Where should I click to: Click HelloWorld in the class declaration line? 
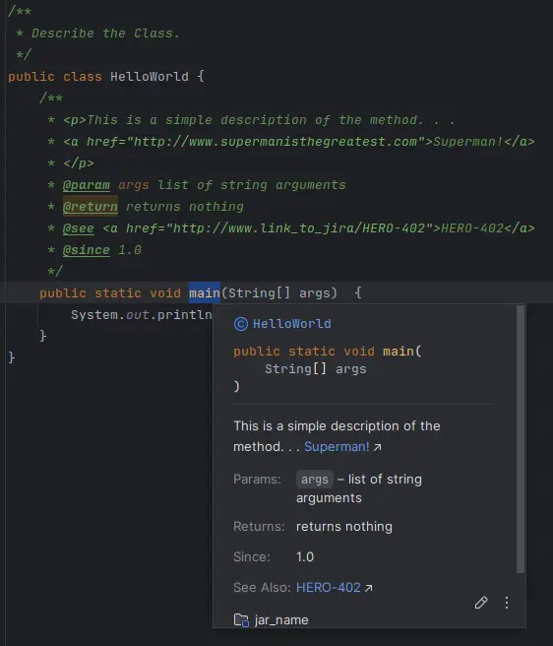point(149,77)
